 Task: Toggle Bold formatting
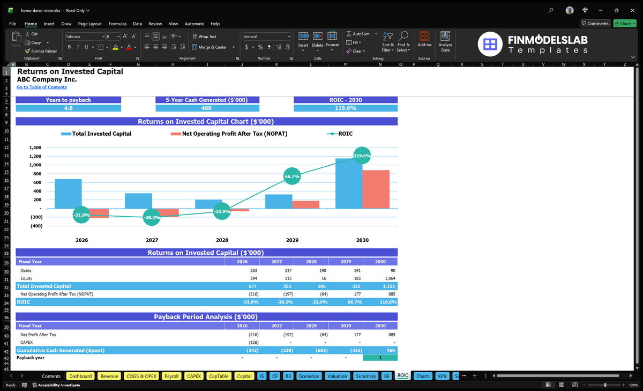pyautogui.click(x=70, y=47)
